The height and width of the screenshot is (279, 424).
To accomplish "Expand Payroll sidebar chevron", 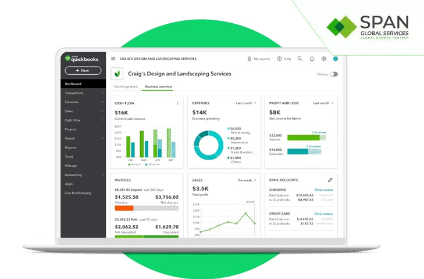I will [102, 138].
